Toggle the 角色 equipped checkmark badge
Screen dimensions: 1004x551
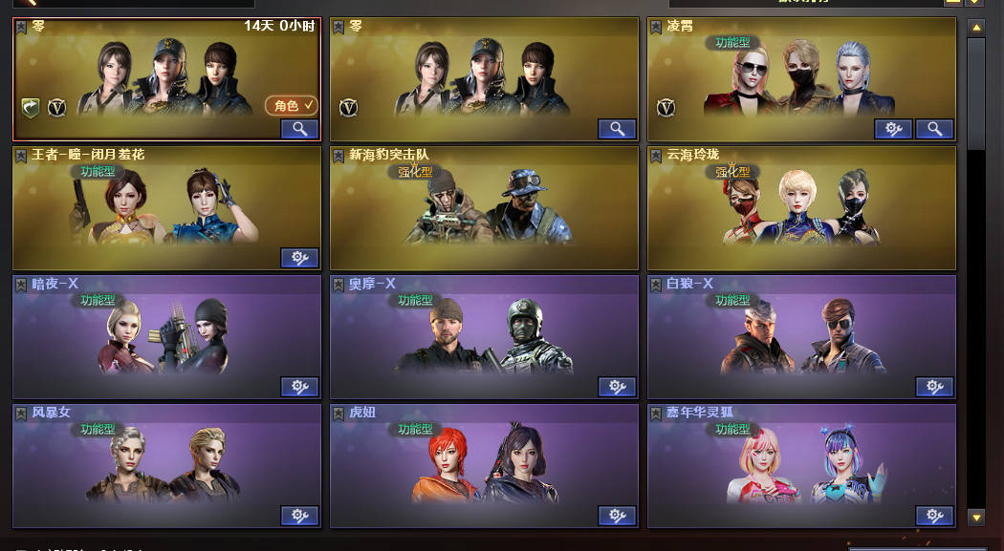292,105
